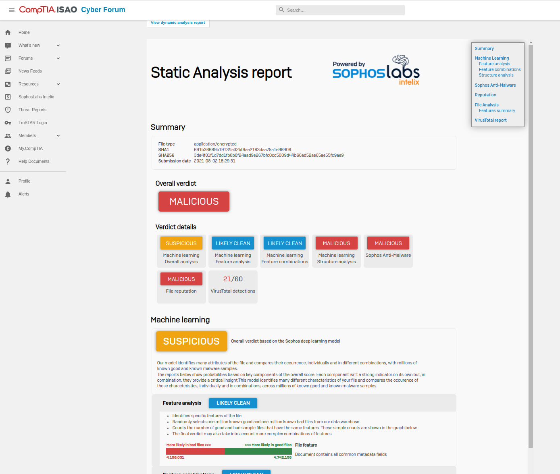
Task: Click green portion of file feature bar
Action: coord(258,451)
